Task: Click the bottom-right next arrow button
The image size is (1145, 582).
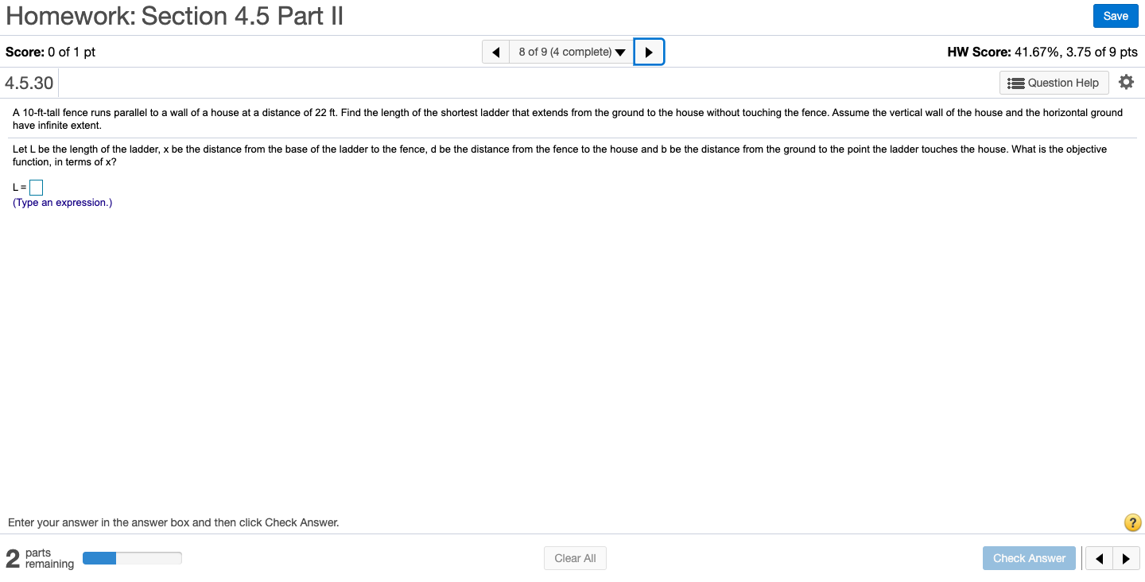Action: pos(1126,558)
